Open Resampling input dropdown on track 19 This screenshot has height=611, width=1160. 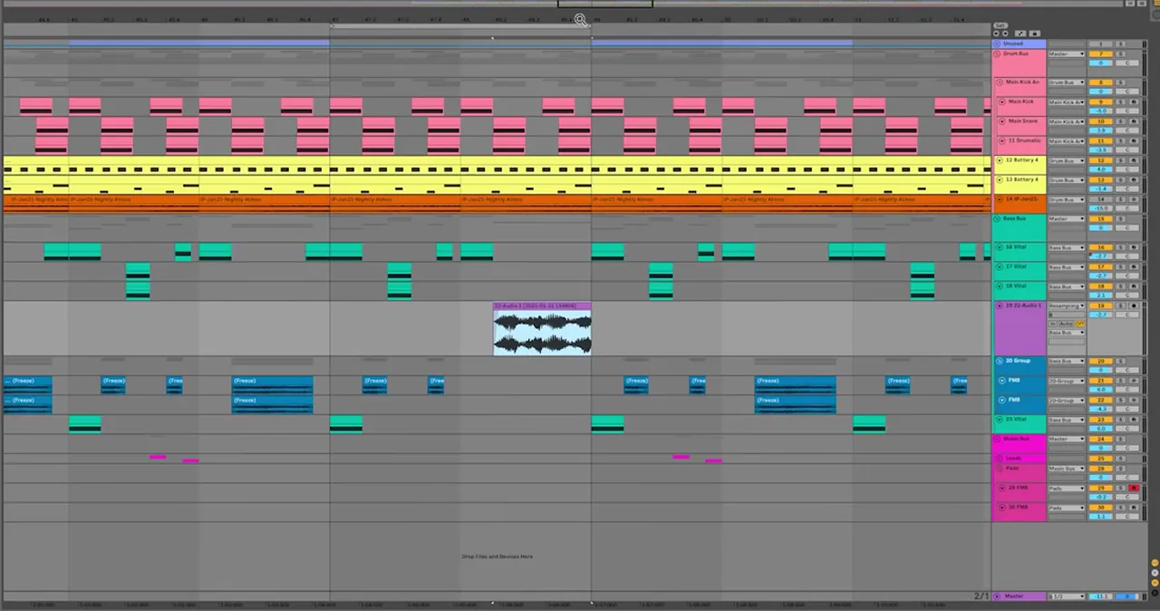[x=1067, y=305]
